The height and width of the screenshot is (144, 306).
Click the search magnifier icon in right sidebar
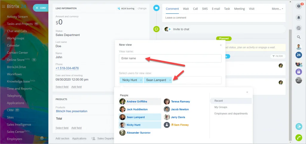299,37
